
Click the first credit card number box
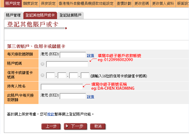50,75
